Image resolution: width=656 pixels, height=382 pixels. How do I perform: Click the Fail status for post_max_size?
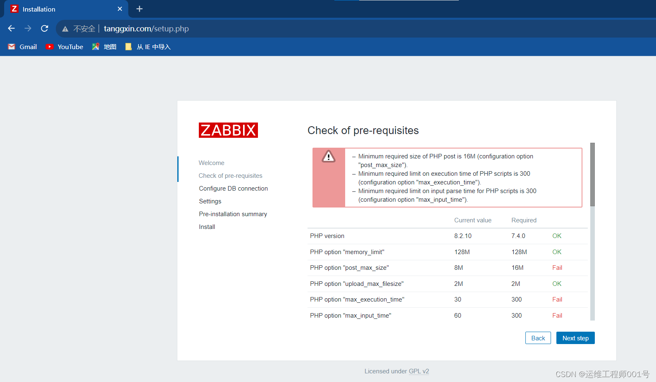tap(557, 268)
